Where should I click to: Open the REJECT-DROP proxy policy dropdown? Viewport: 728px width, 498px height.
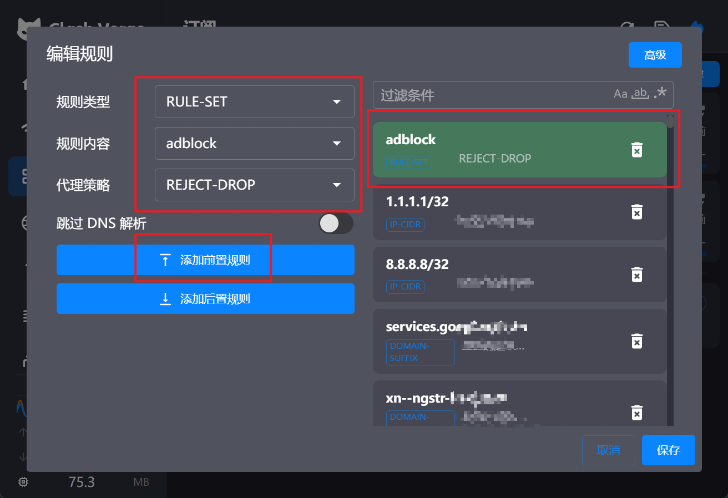point(254,185)
